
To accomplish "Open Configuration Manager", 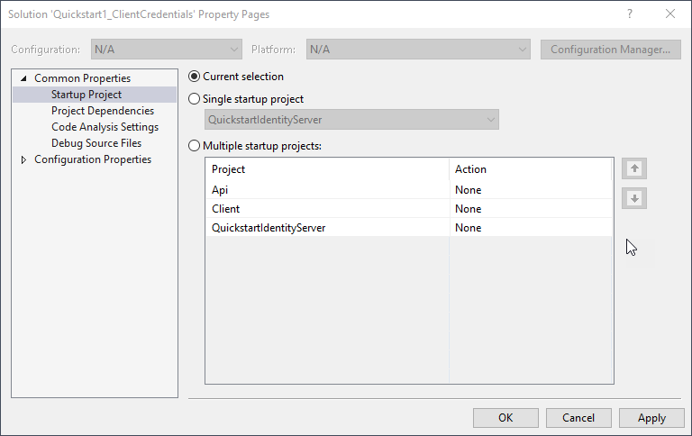I will 610,50.
